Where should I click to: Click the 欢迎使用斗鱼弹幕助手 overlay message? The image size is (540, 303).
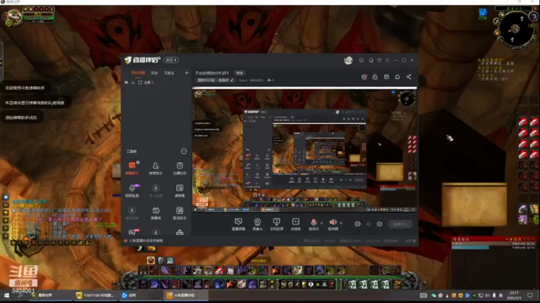(25, 88)
